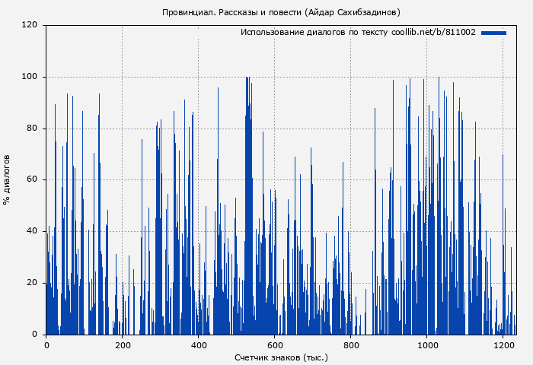Click the x-axis tick label 600
The width and height of the screenshot is (533, 365).
pos(274,344)
